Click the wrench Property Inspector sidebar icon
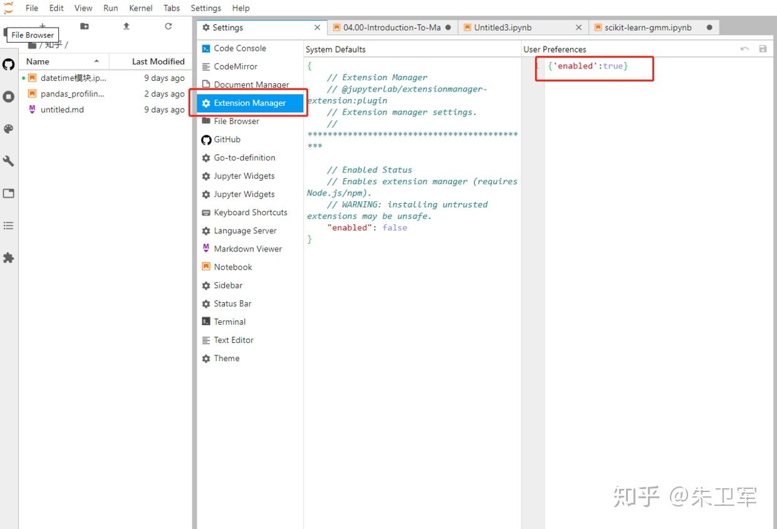 tap(8, 160)
